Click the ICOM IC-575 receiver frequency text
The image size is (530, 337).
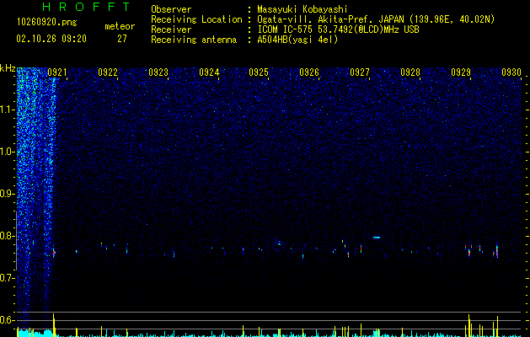338,29
